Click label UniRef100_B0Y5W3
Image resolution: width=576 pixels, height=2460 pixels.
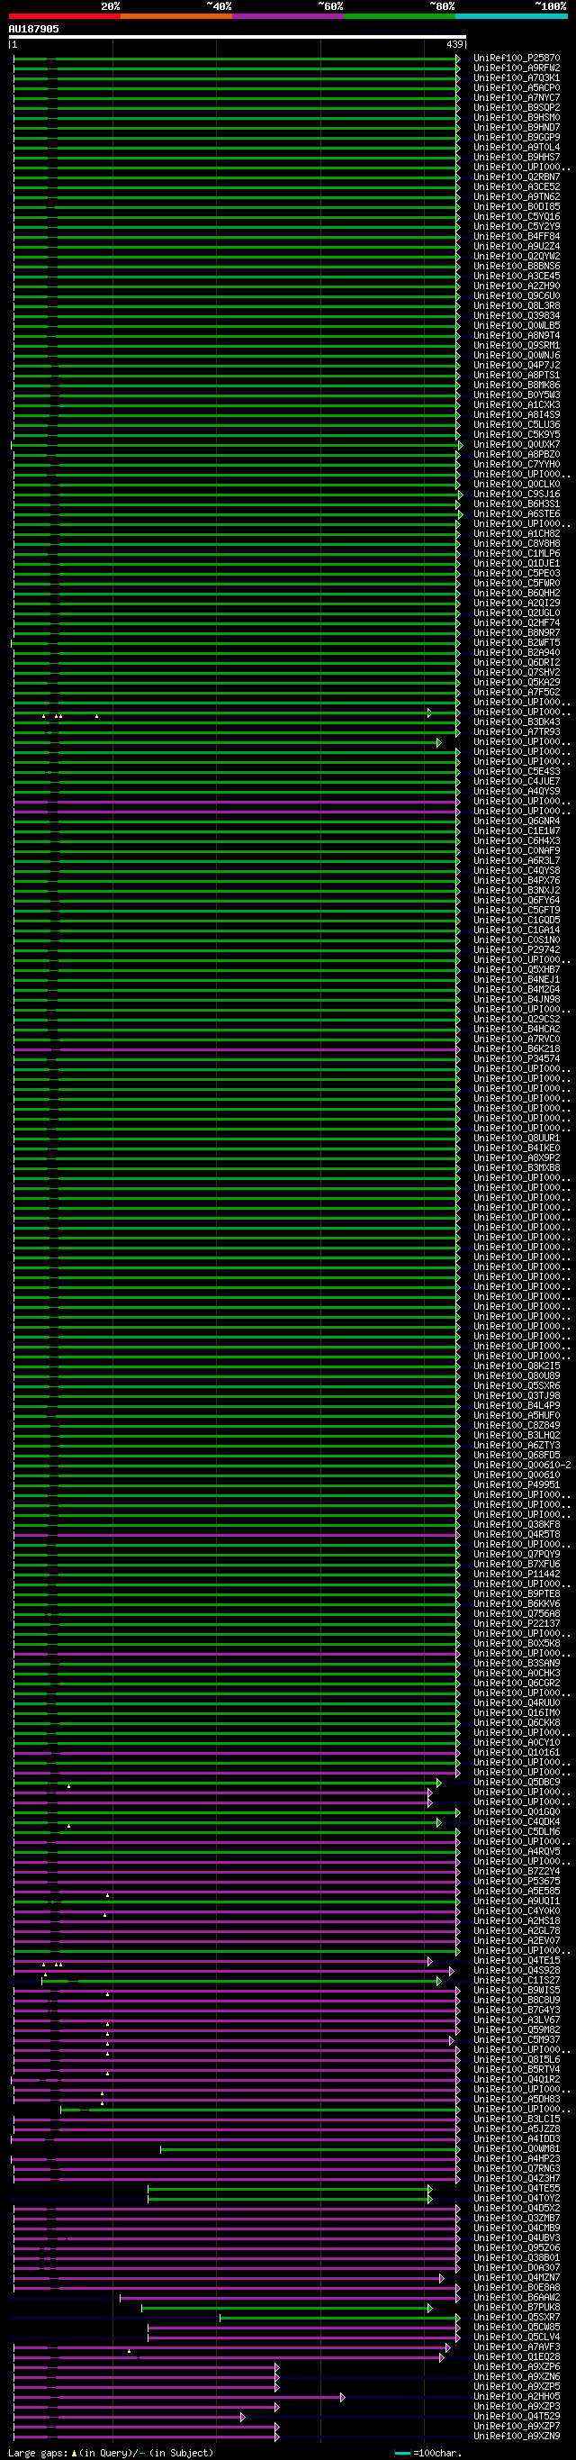[x=517, y=395]
